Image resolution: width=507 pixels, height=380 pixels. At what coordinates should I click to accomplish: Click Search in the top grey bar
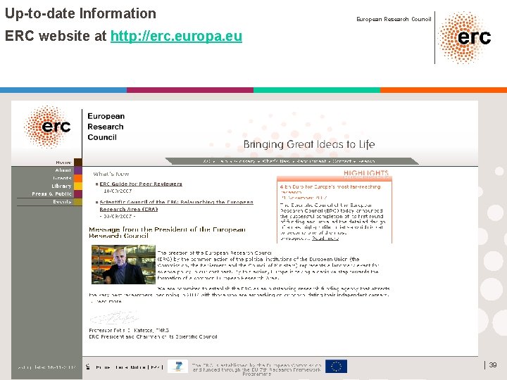(366, 161)
